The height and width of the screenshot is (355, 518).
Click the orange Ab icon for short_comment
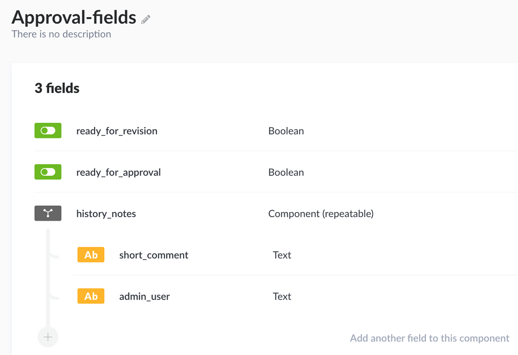tap(91, 255)
